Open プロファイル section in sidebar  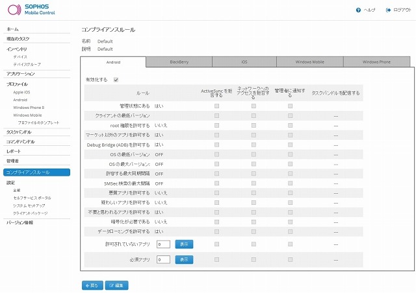tap(17, 84)
